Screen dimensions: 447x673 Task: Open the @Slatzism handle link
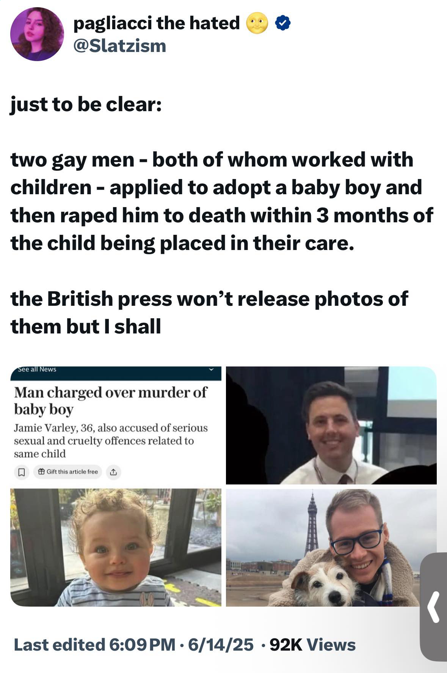point(120,46)
